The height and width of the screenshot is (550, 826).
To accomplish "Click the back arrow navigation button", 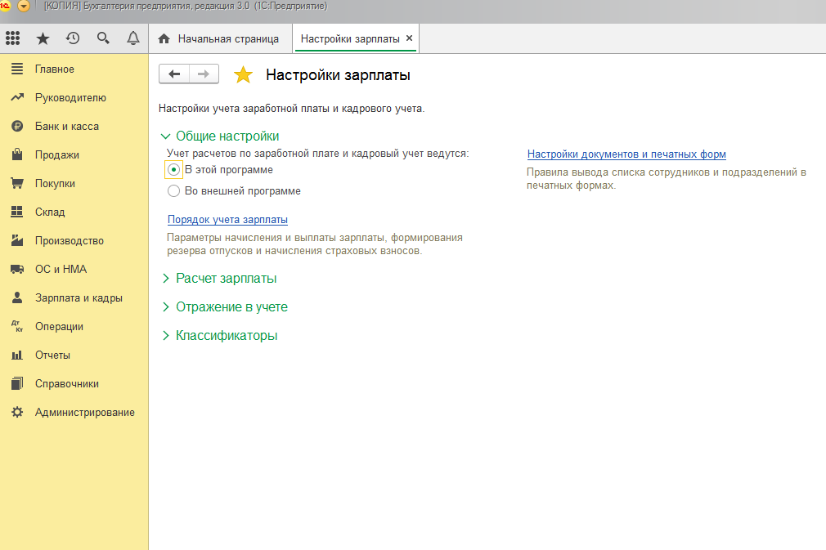I will click(174, 74).
